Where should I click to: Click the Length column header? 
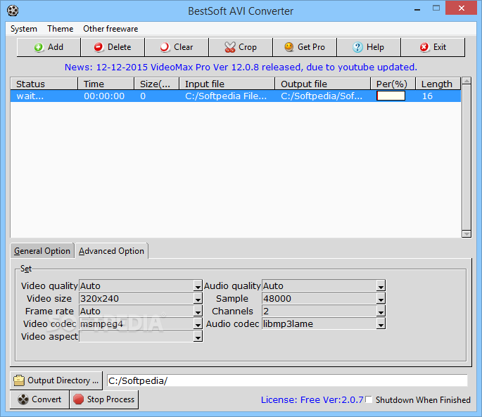tap(438, 84)
